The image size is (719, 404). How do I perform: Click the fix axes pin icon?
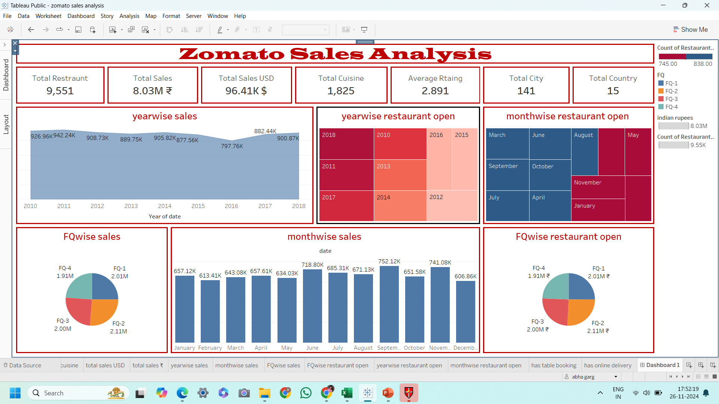tap(270, 30)
